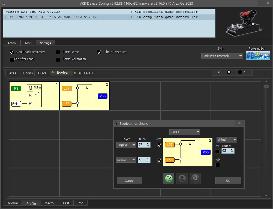Open the Logical layer dropdown for button 58
The width and height of the screenshot is (273, 209).
click(x=126, y=160)
